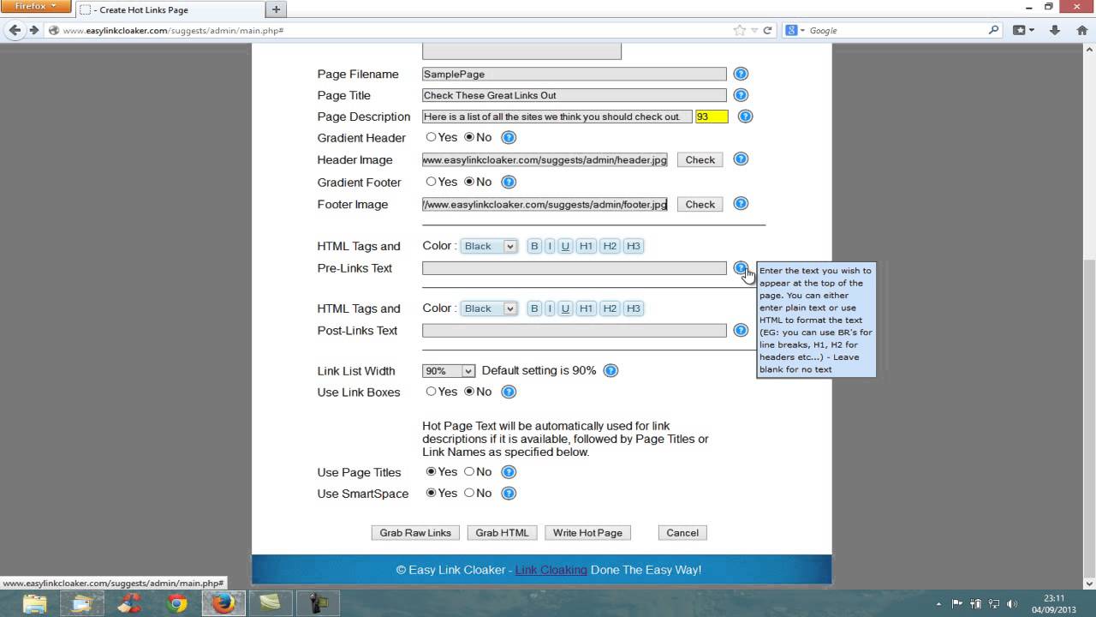The height and width of the screenshot is (617, 1096).
Task: Open a new browser tab
Action: click(x=276, y=9)
